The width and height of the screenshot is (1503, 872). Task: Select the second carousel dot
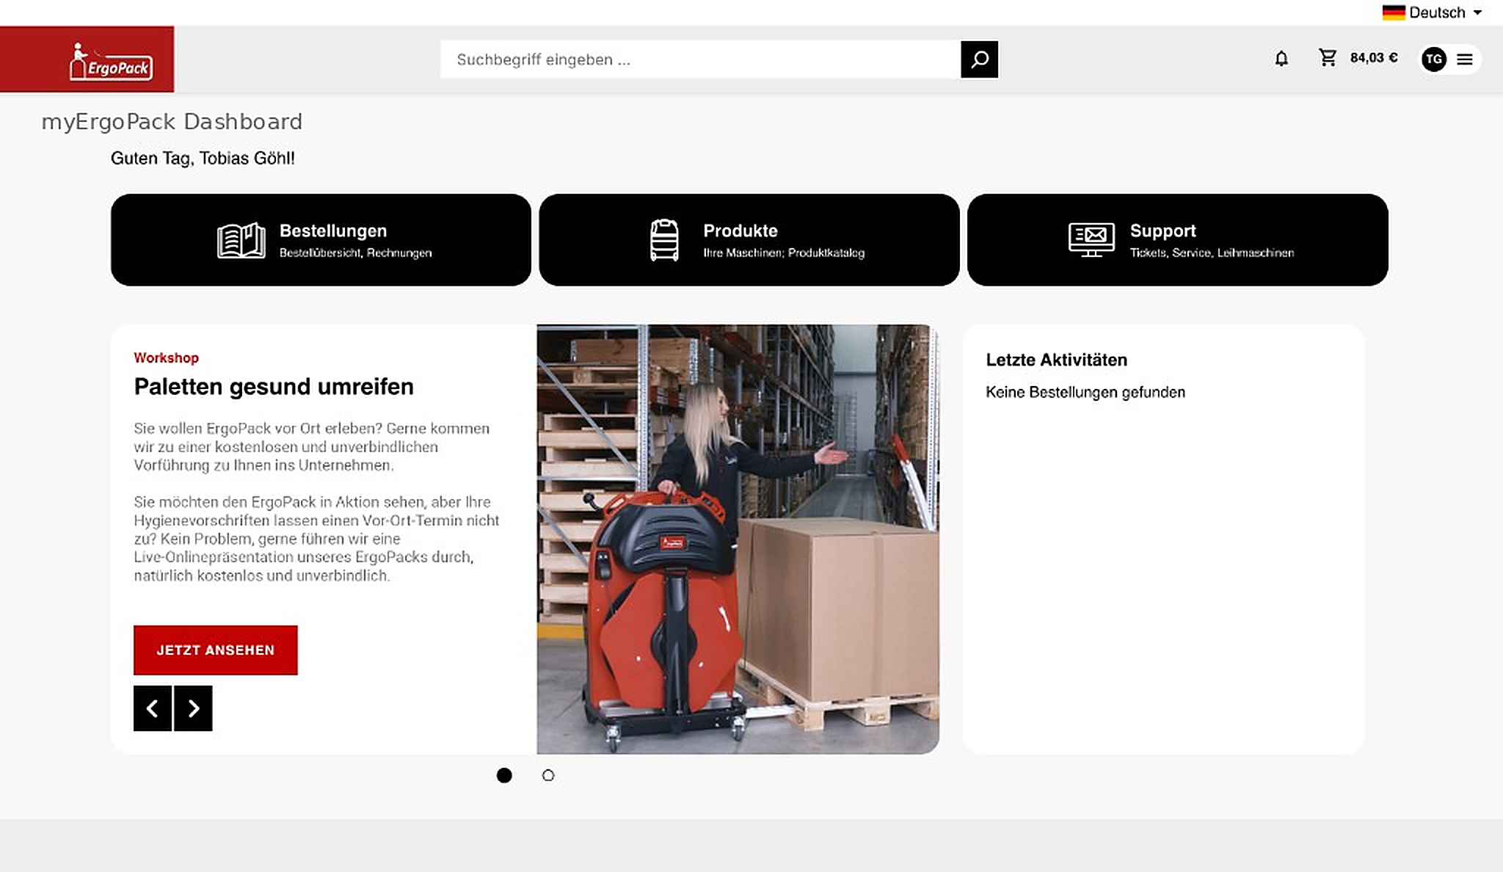tap(548, 775)
